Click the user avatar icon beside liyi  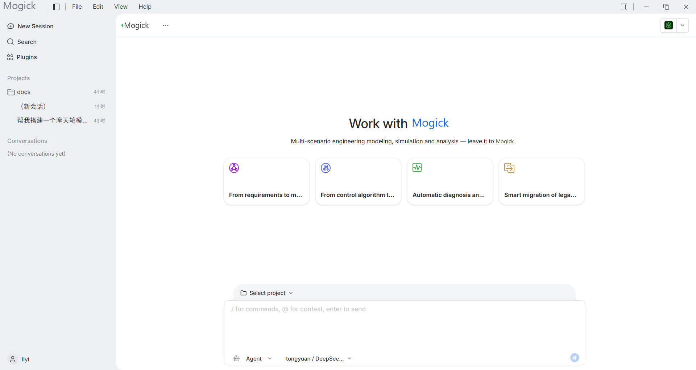[13, 359]
